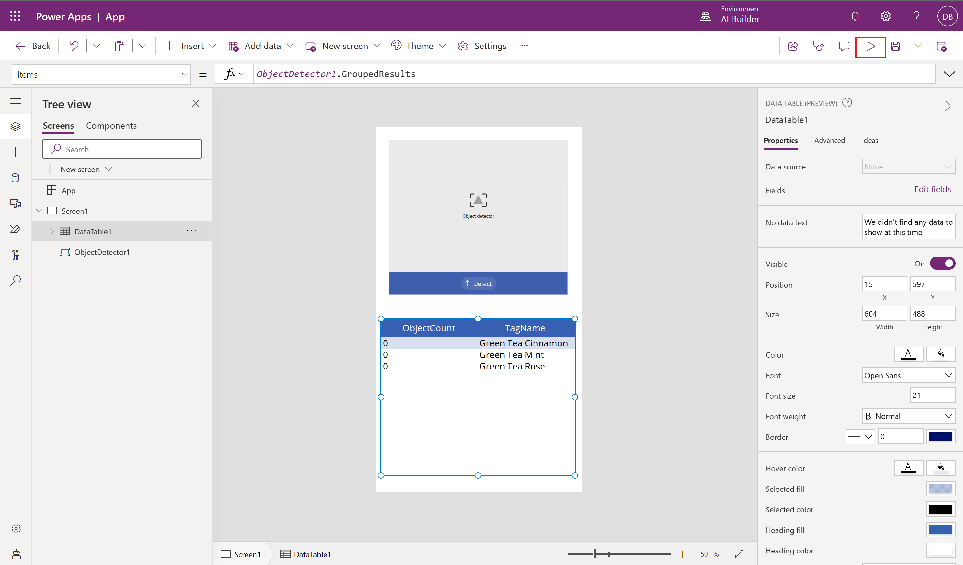Viewport: 963px width, 565px height.
Task: Collapse the Screen1 node
Action: [x=39, y=211]
